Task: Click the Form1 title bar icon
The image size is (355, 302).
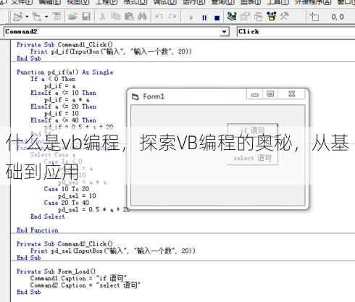Action: [135, 97]
